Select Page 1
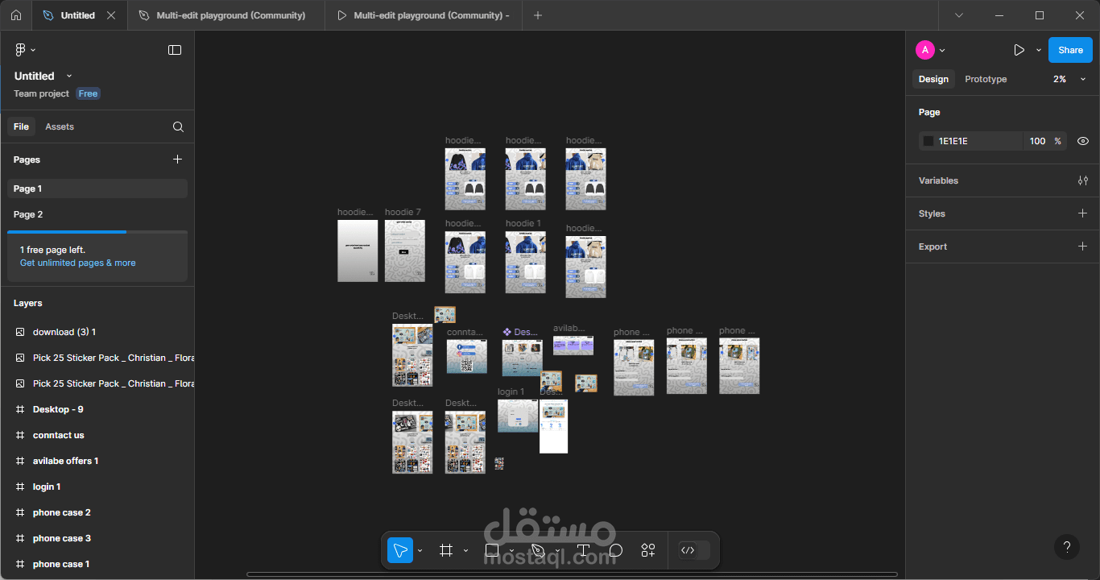 click(x=97, y=188)
